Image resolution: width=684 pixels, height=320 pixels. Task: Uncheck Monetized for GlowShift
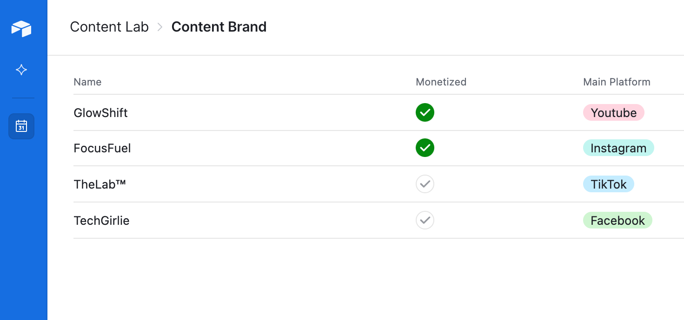pyautogui.click(x=425, y=112)
